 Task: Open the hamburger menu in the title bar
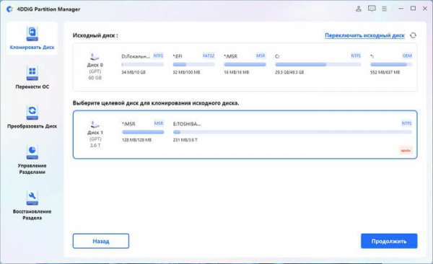384,9
